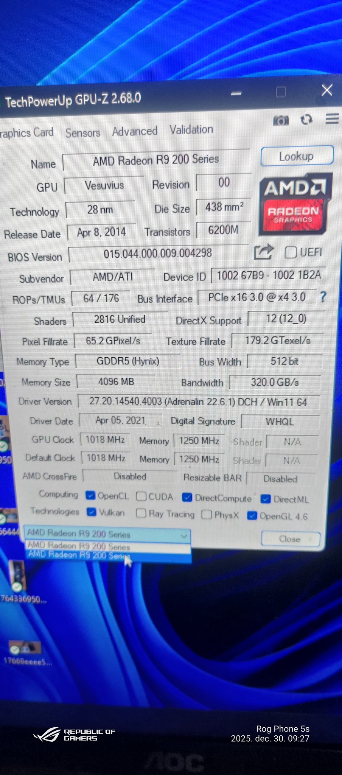The height and width of the screenshot is (775, 342).
Task: Click the GPU field showing Vesuvius
Action: (x=104, y=185)
